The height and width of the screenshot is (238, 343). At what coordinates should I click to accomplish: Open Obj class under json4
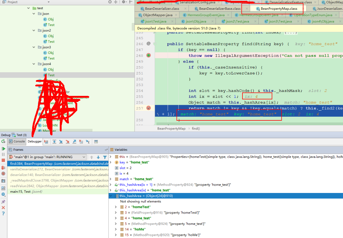coord(51,70)
